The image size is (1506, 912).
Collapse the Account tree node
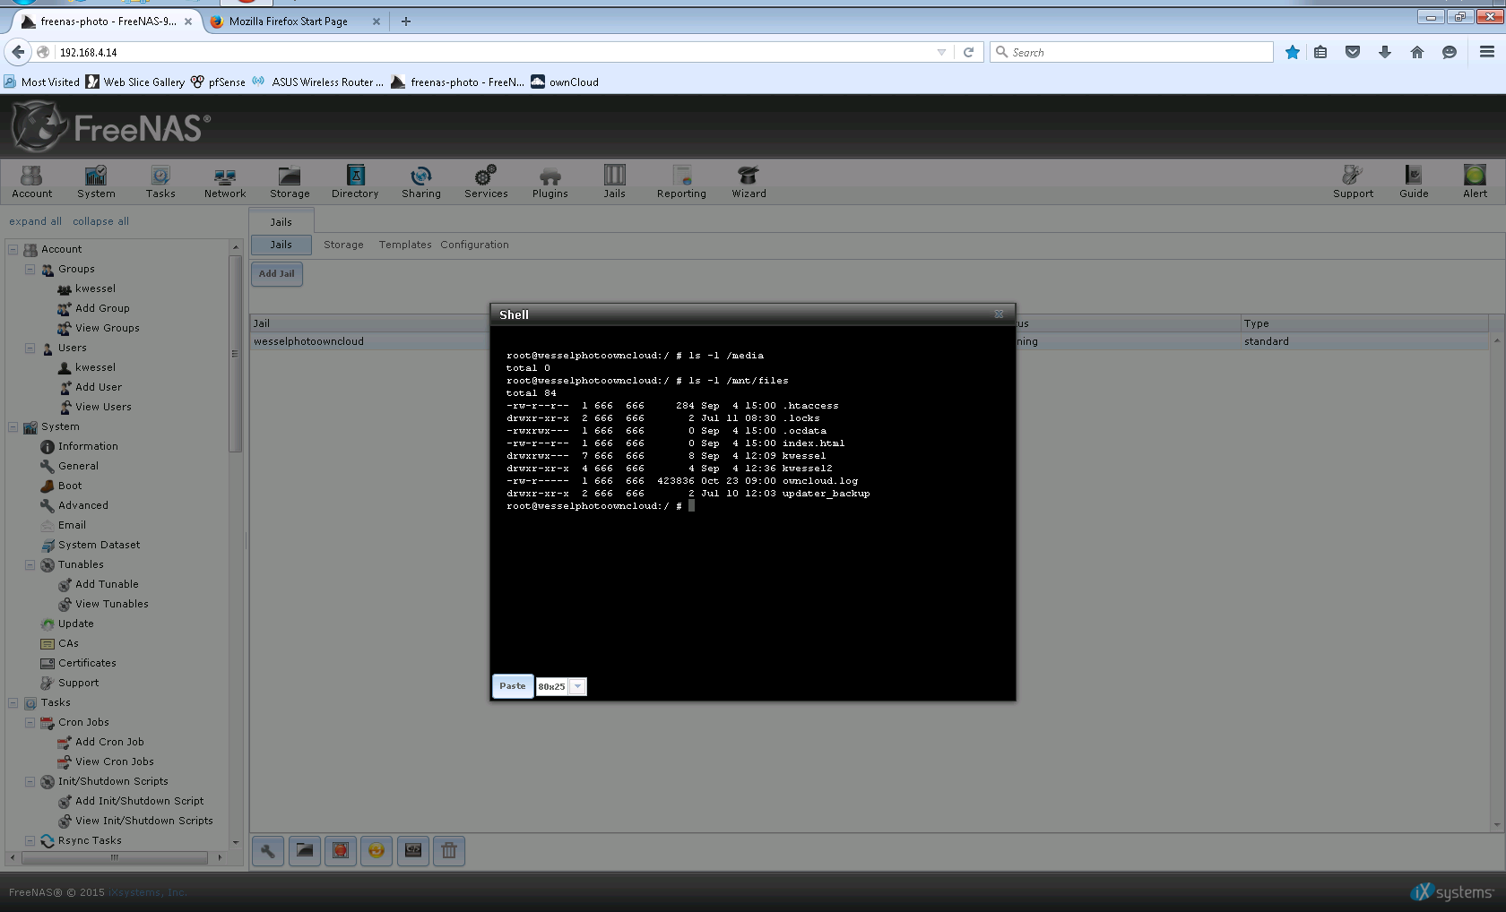click(x=13, y=249)
